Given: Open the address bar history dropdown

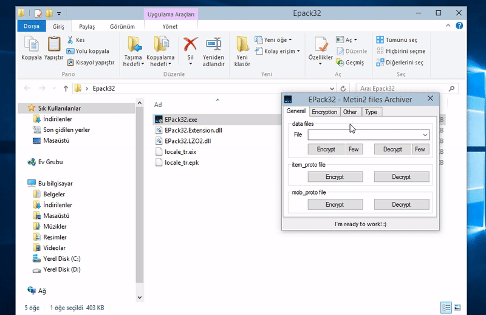Looking at the screenshot, I should 332,88.
